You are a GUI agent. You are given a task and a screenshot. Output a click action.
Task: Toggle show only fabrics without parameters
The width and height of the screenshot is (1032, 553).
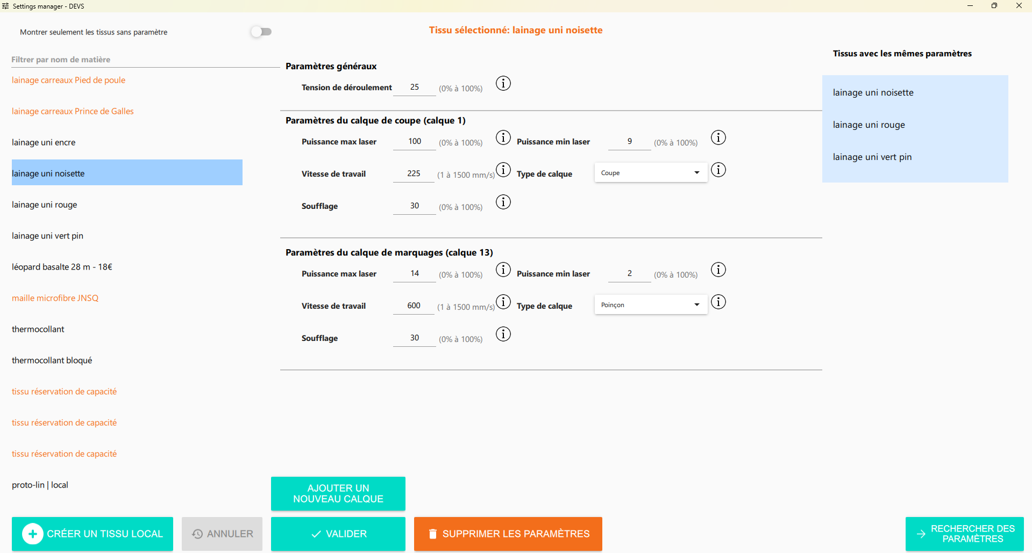(x=261, y=32)
